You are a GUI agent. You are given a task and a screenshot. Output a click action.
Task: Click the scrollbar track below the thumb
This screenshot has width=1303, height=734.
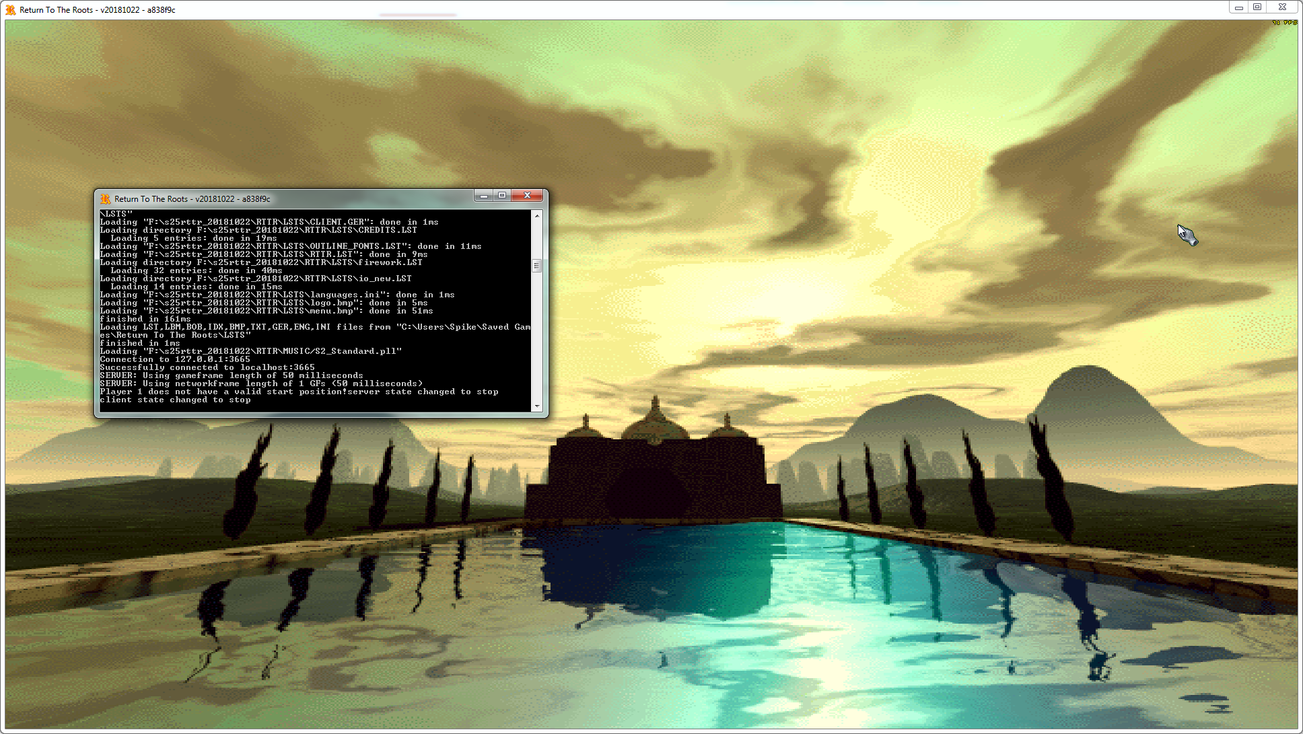point(536,336)
